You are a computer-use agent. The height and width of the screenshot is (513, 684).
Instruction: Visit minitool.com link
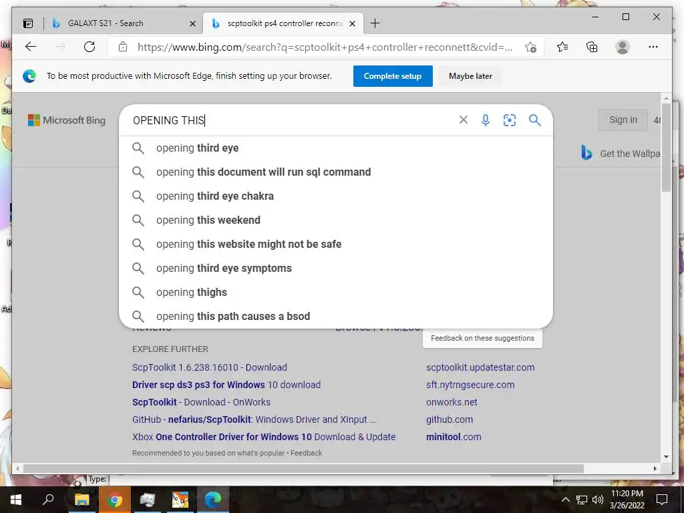tap(454, 437)
